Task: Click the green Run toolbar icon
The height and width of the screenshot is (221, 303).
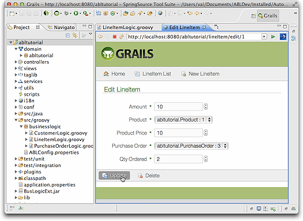Action: [76, 13]
